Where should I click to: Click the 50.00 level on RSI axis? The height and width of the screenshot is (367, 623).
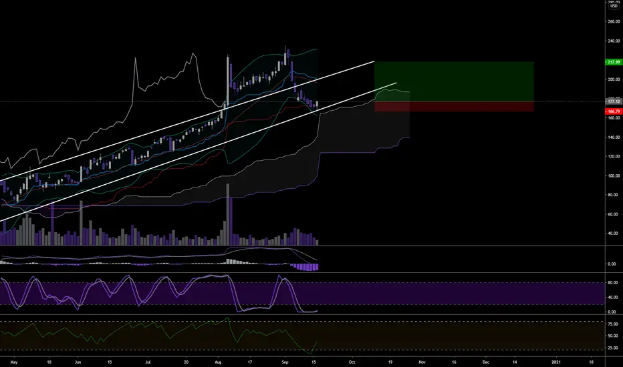click(x=613, y=336)
